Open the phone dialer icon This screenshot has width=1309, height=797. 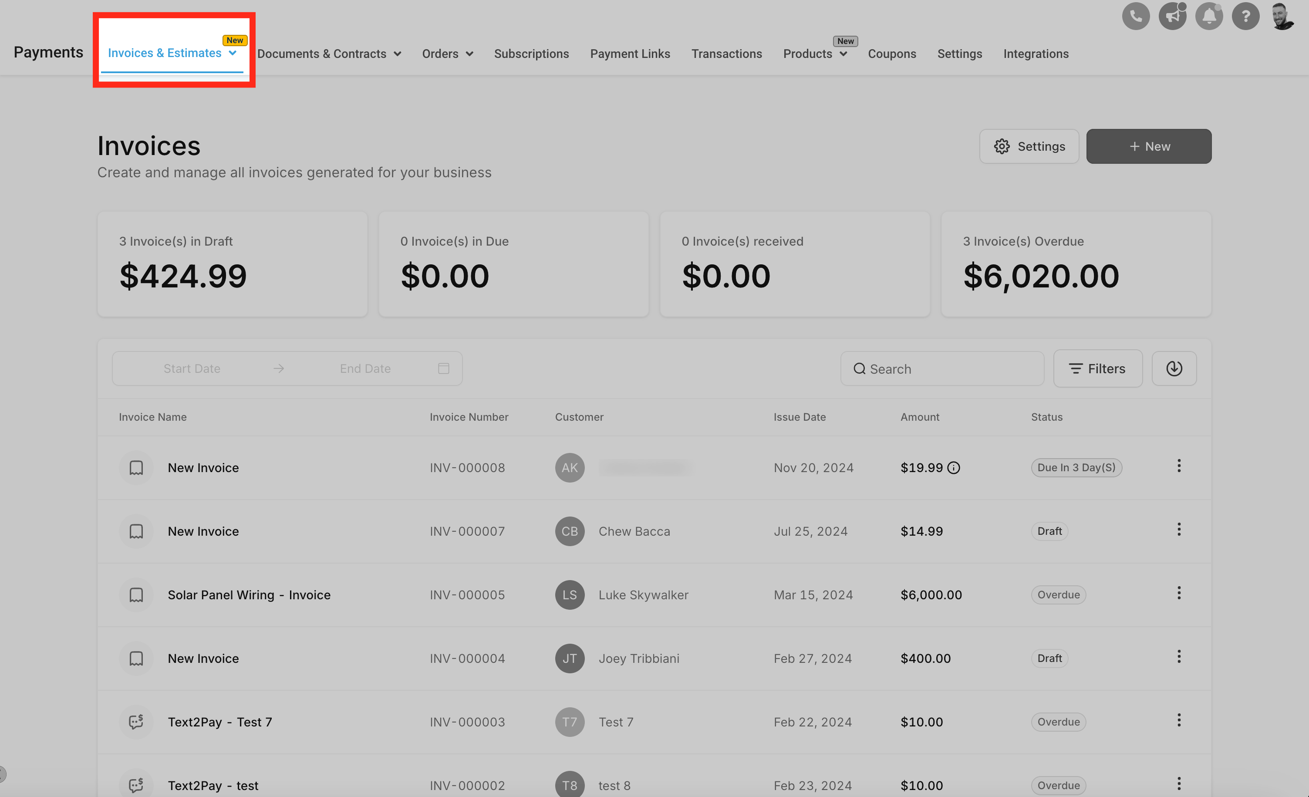[1135, 17]
